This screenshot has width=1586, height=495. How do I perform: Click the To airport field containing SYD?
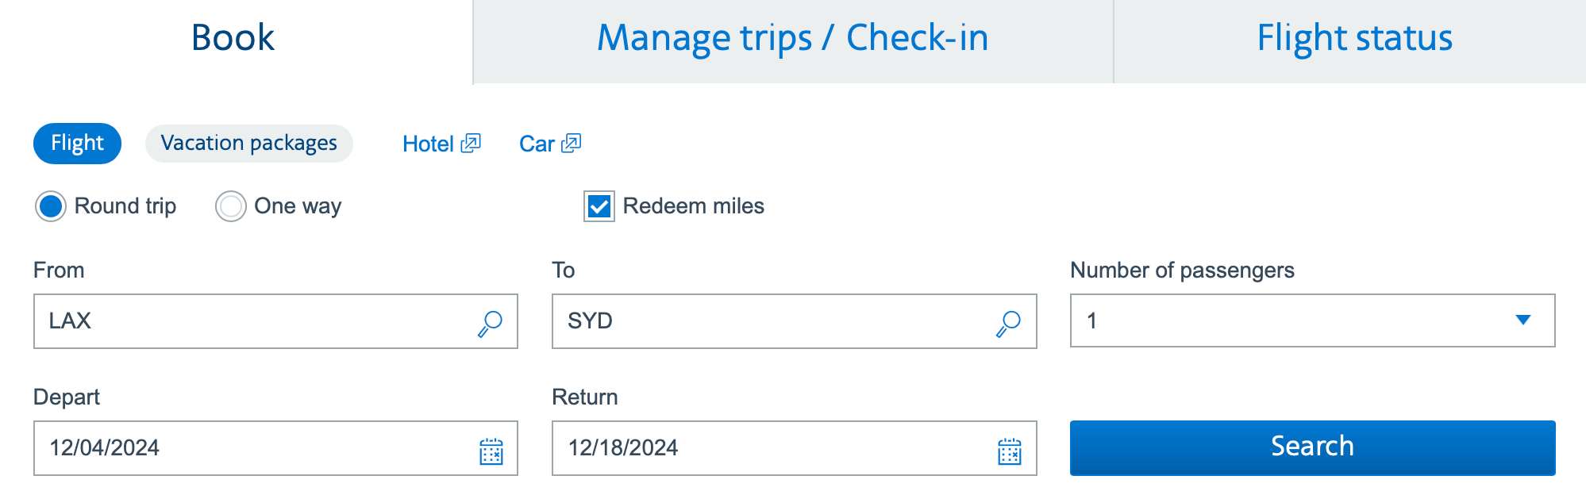tap(770, 321)
